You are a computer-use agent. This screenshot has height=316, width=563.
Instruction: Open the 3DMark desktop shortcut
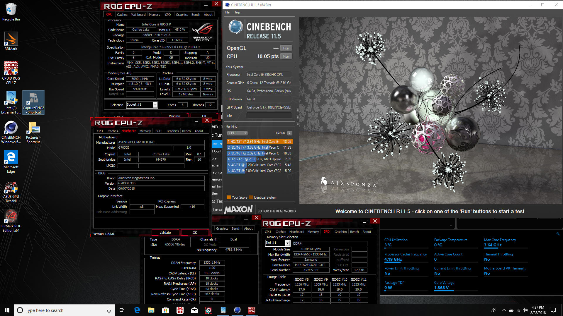coord(11,41)
